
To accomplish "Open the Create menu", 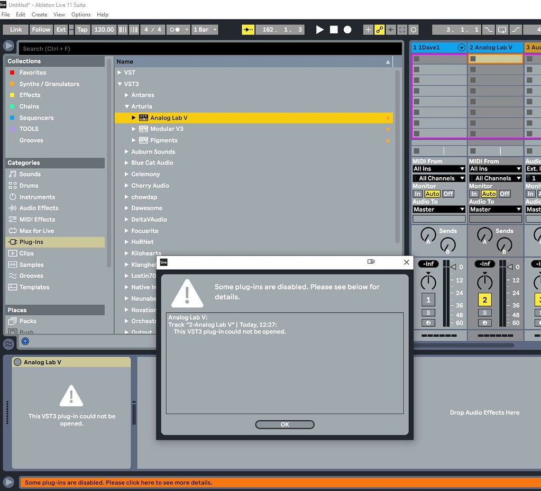I will tap(39, 14).
